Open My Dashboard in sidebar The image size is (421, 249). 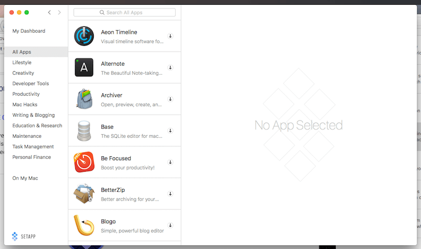29,31
